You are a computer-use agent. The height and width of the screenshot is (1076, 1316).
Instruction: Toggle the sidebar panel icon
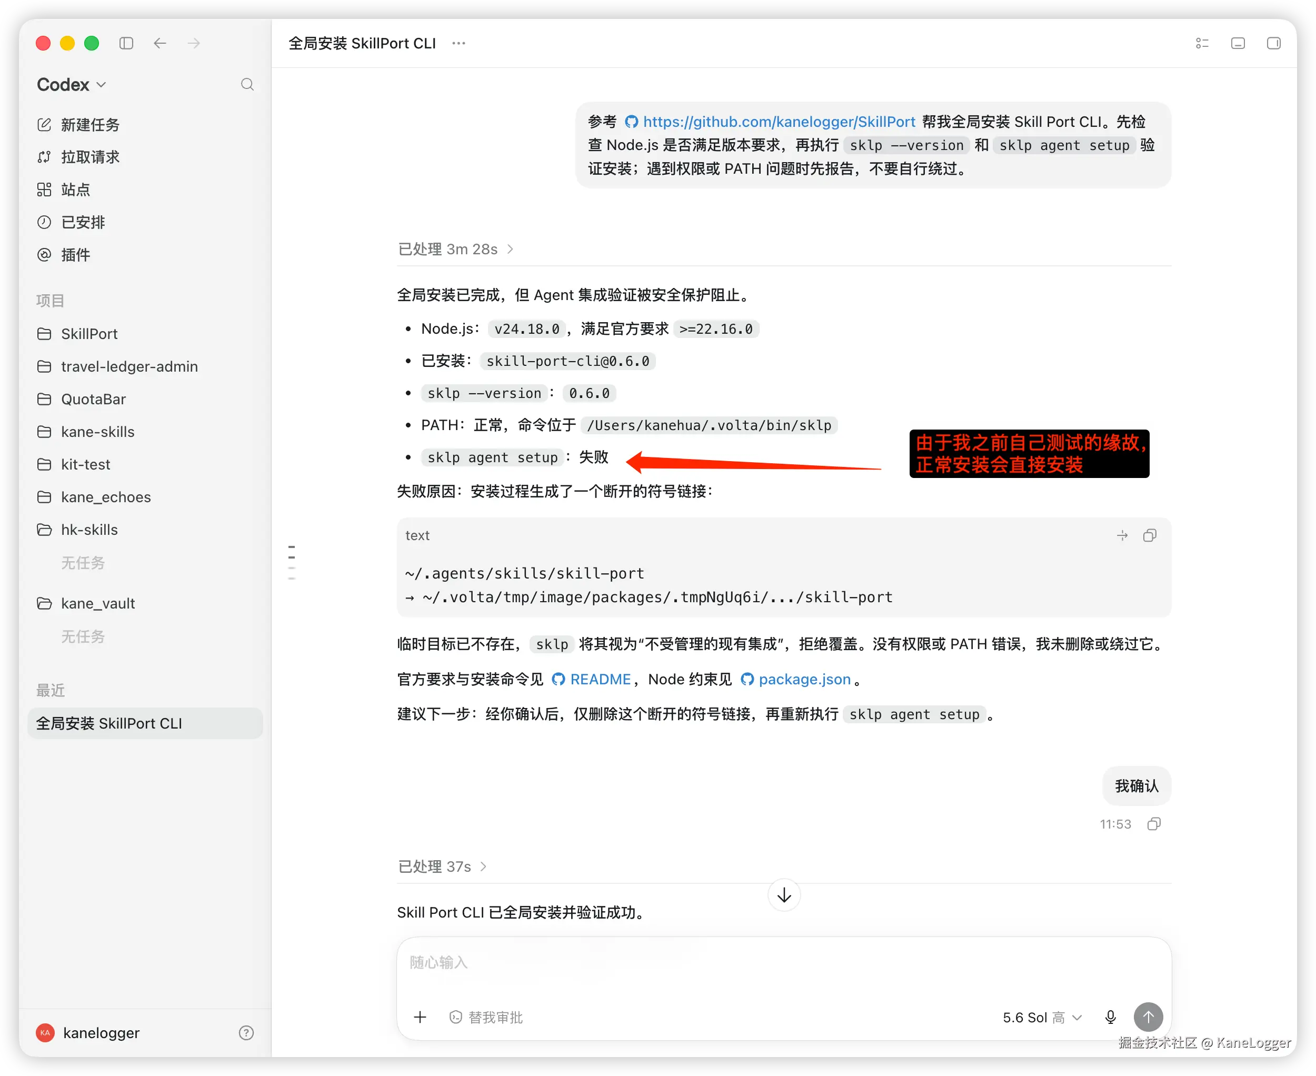126,43
